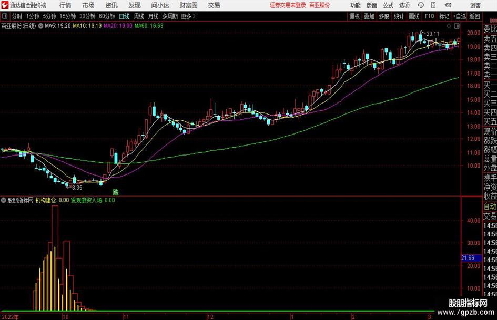
Task: Switch to the 5分钟 period tab
Action: click(49, 16)
